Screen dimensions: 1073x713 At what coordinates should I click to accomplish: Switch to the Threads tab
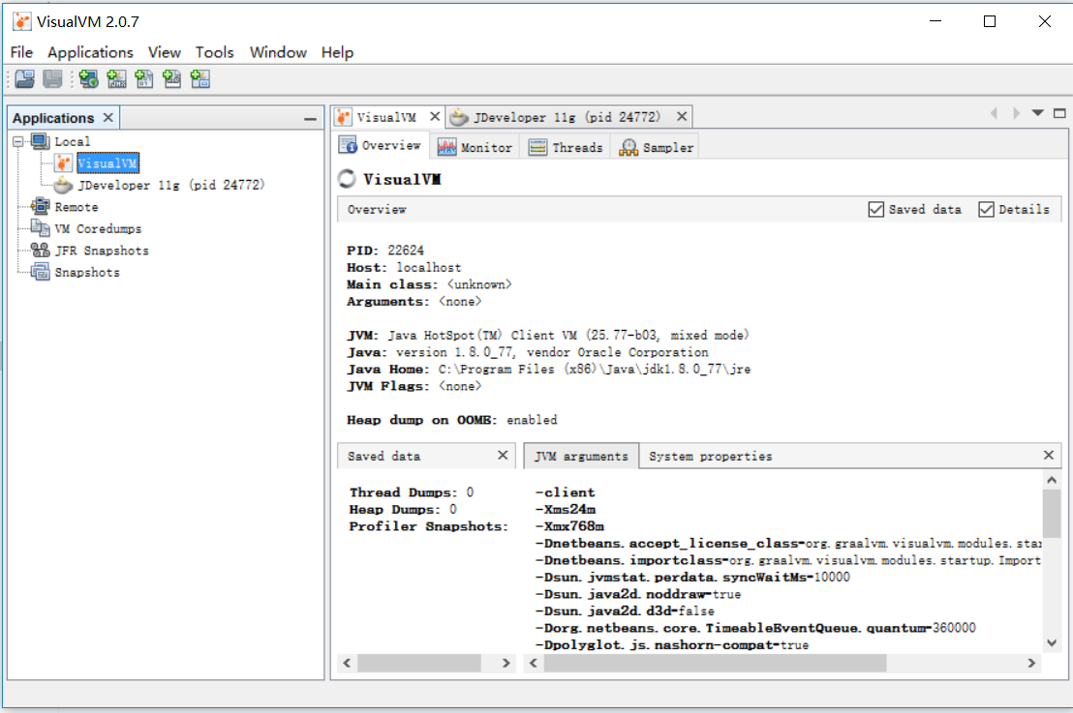tap(566, 147)
